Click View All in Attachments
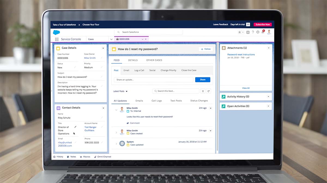The width and height of the screenshot is (327, 183). point(246,88)
